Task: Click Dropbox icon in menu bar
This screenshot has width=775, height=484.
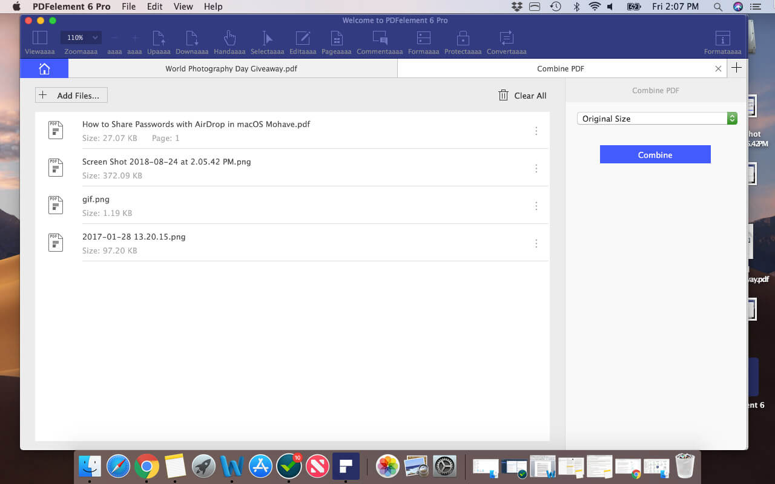Action: click(516, 7)
